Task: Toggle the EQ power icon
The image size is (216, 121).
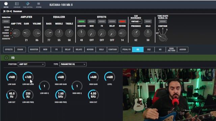Action: click(6, 57)
